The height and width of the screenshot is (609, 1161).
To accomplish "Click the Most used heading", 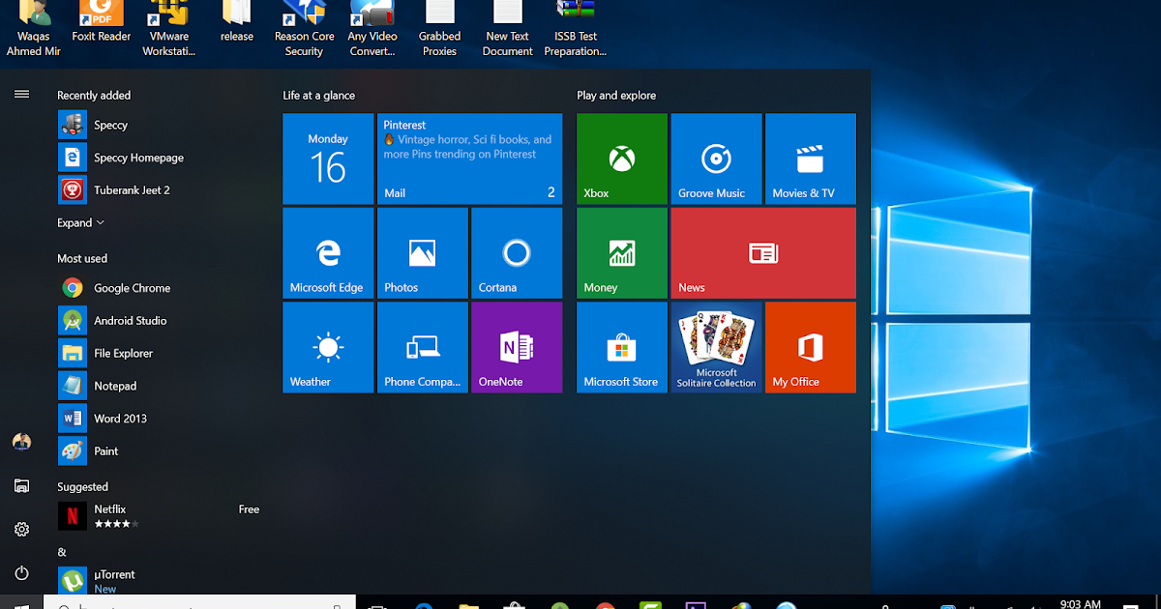I will point(82,259).
